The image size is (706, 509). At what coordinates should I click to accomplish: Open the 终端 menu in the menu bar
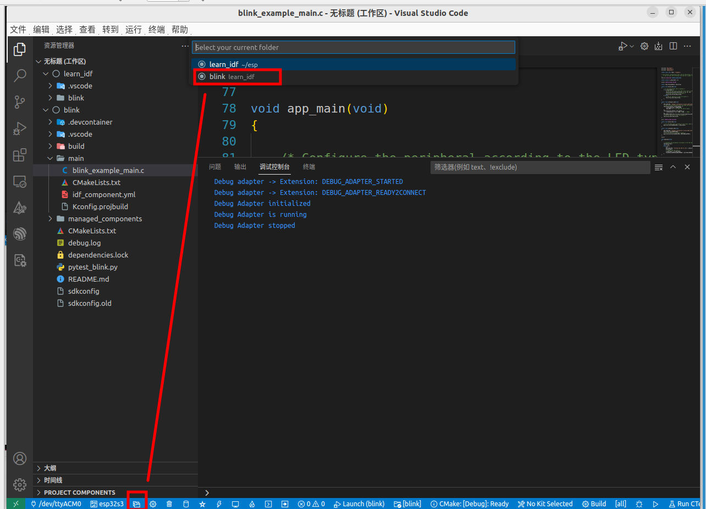(x=157, y=30)
